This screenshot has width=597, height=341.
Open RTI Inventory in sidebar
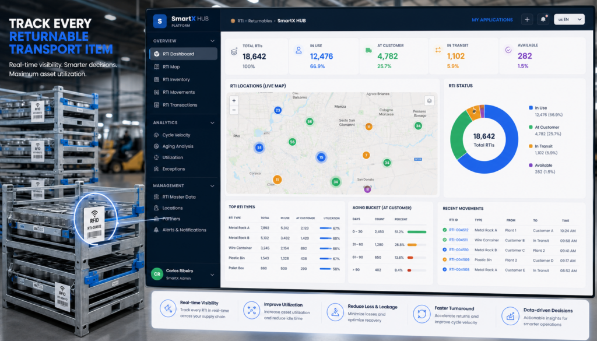click(176, 79)
